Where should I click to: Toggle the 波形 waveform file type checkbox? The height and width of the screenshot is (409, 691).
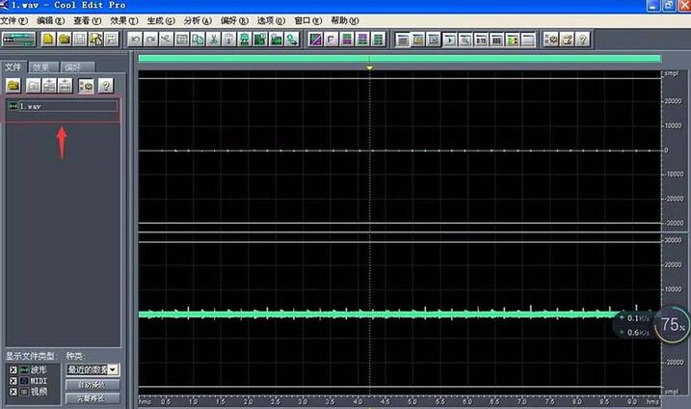point(13,369)
